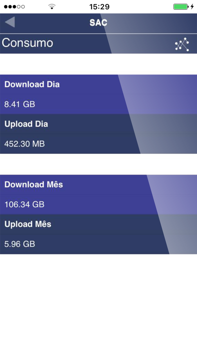Tap the signal strength dots

pyautogui.click(x=14, y=6)
